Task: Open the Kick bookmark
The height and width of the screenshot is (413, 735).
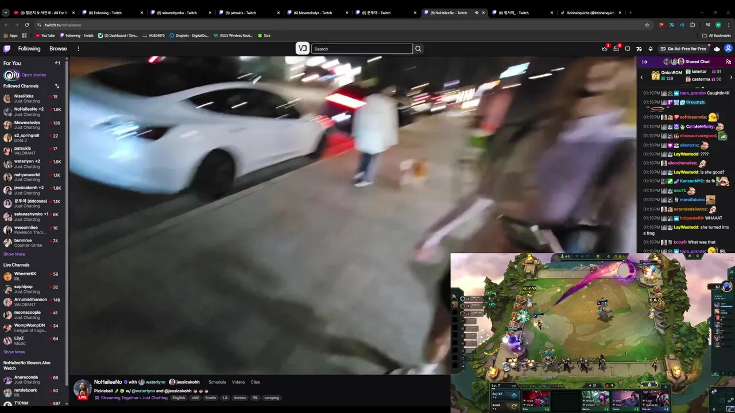Action: [264, 36]
